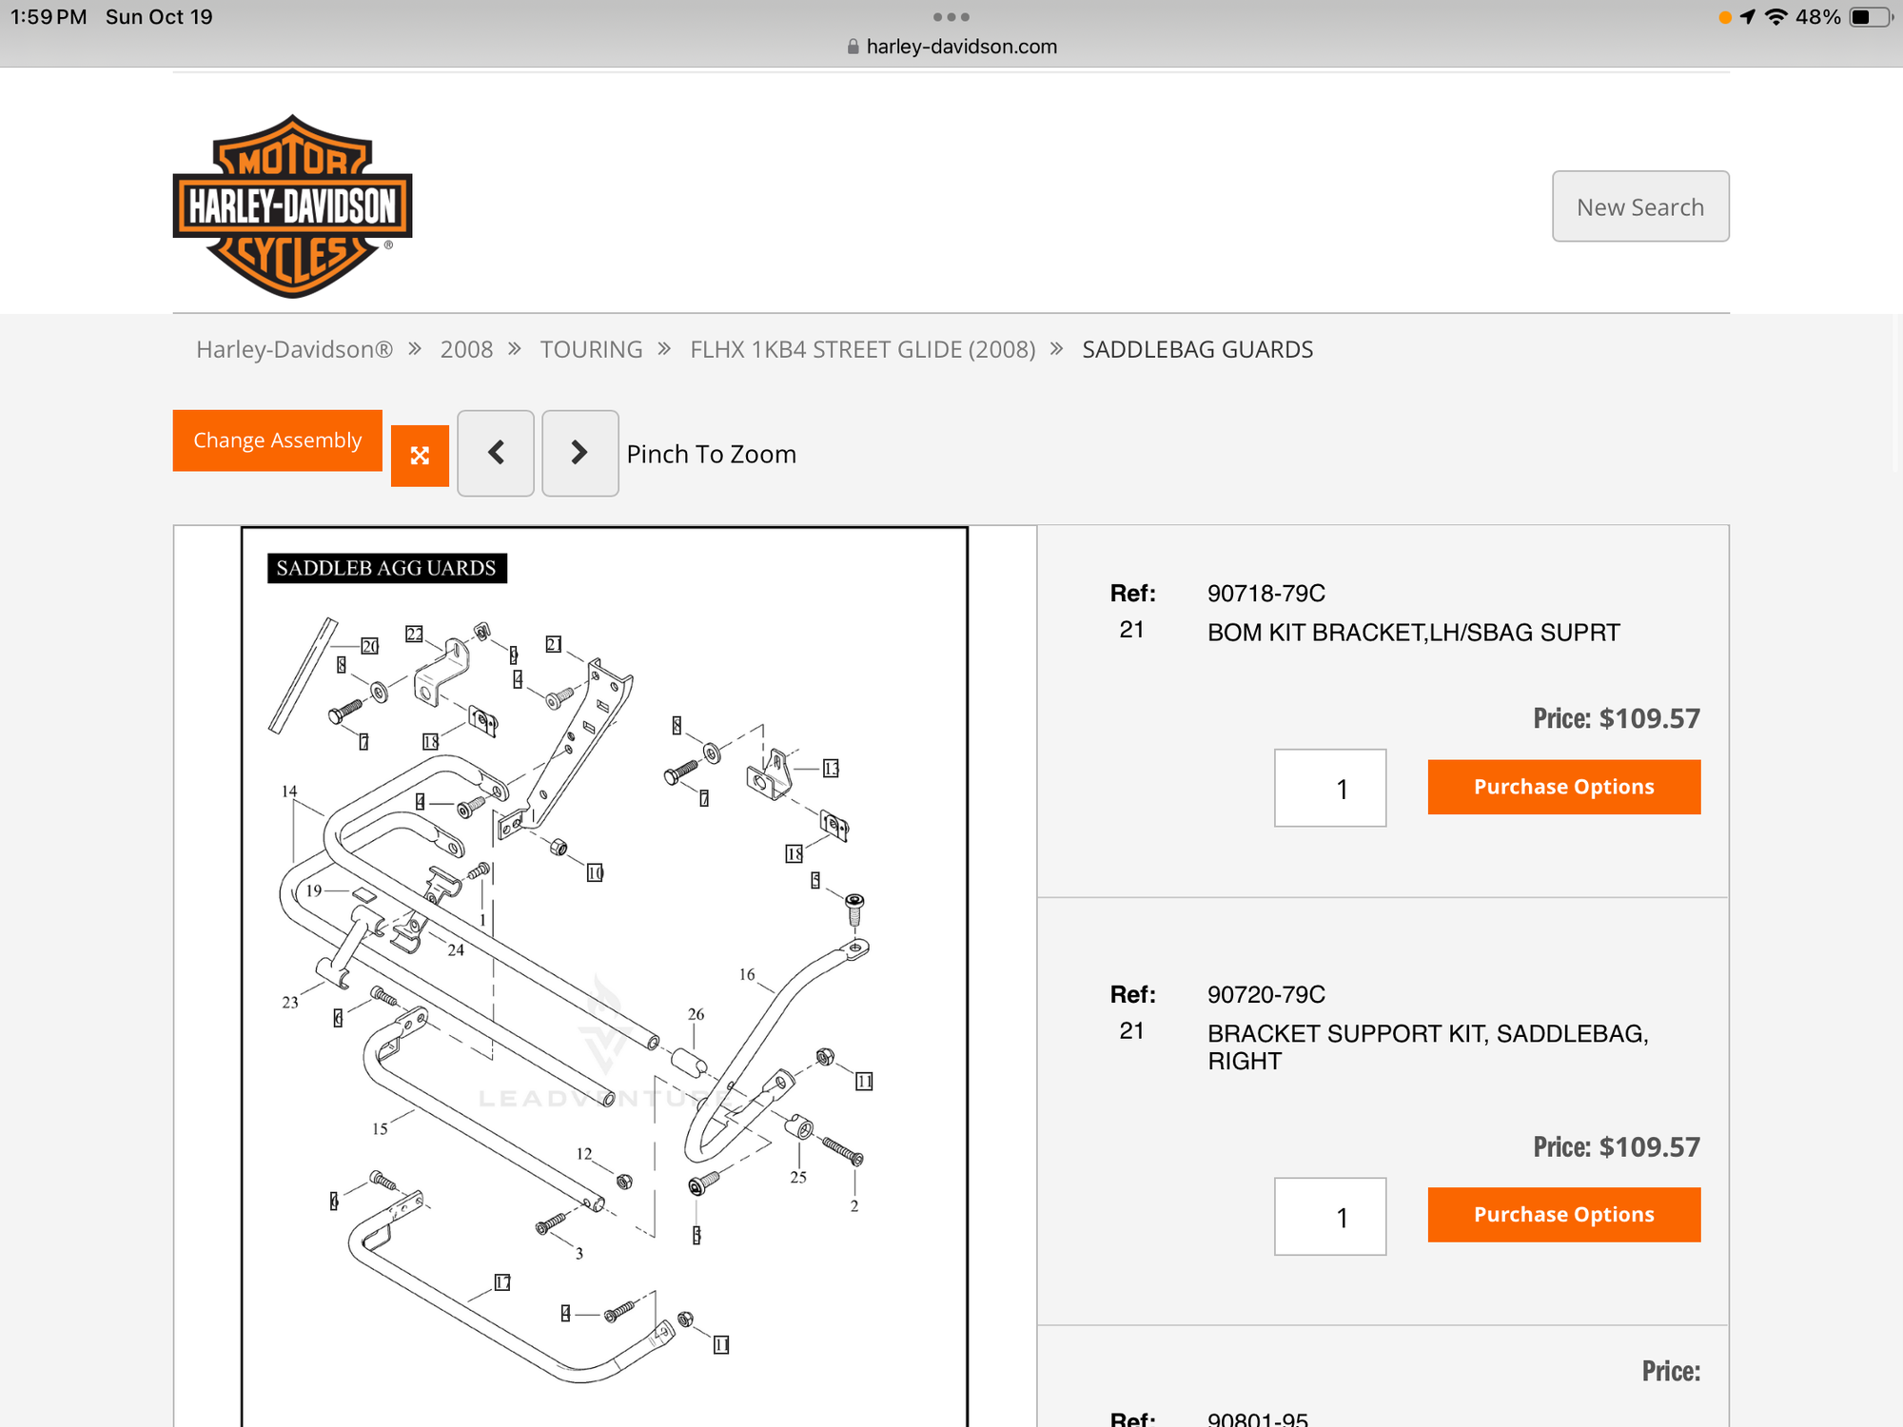This screenshot has width=1903, height=1427.
Task: Open FLHX 1KB4 STREET GLIDE (2008) breadcrumb
Action: click(x=862, y=349)
